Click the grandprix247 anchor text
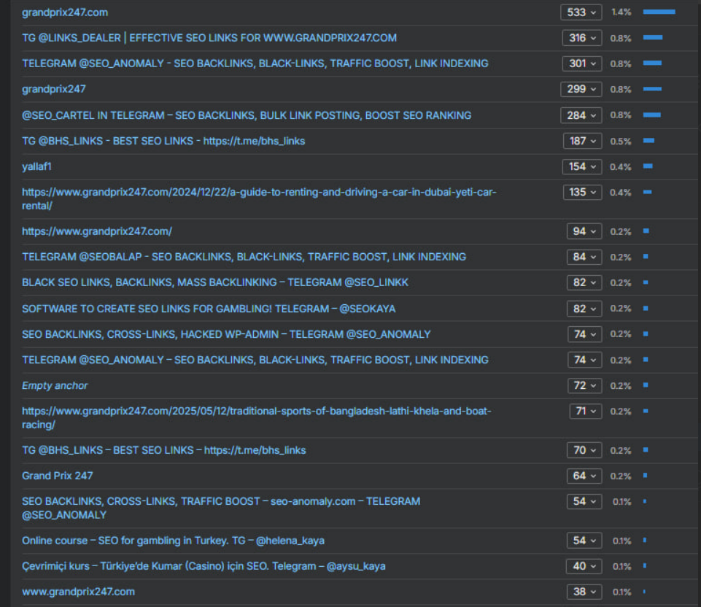The image size is (701, 607). (x=54, y=89)
